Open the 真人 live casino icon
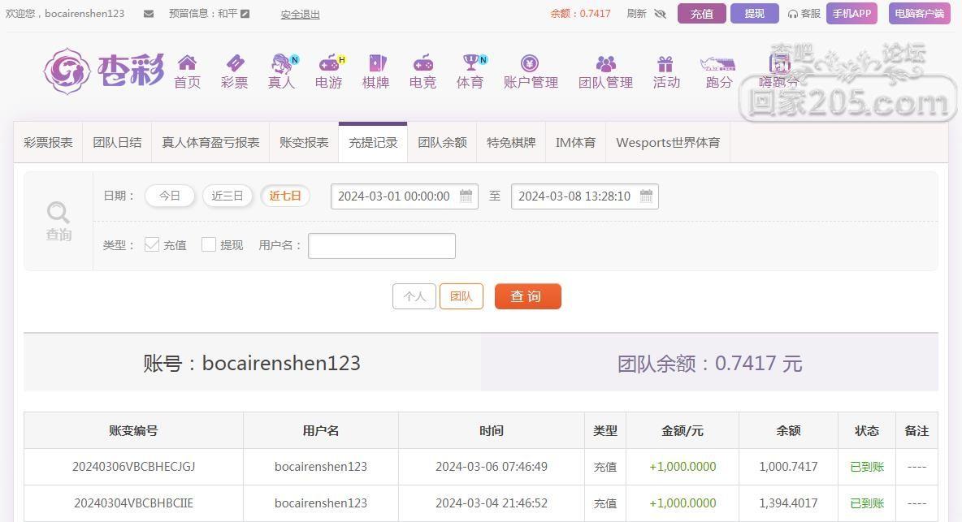Screen dimensions: 962x522 coord(281,63)
